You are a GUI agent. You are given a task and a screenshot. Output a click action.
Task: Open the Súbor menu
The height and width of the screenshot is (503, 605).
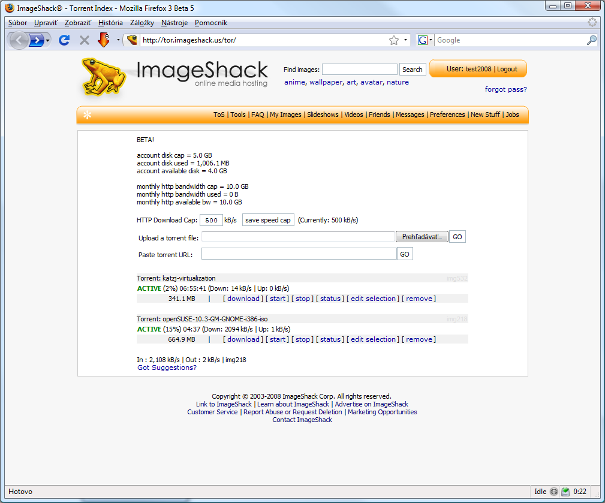[18, 23]
